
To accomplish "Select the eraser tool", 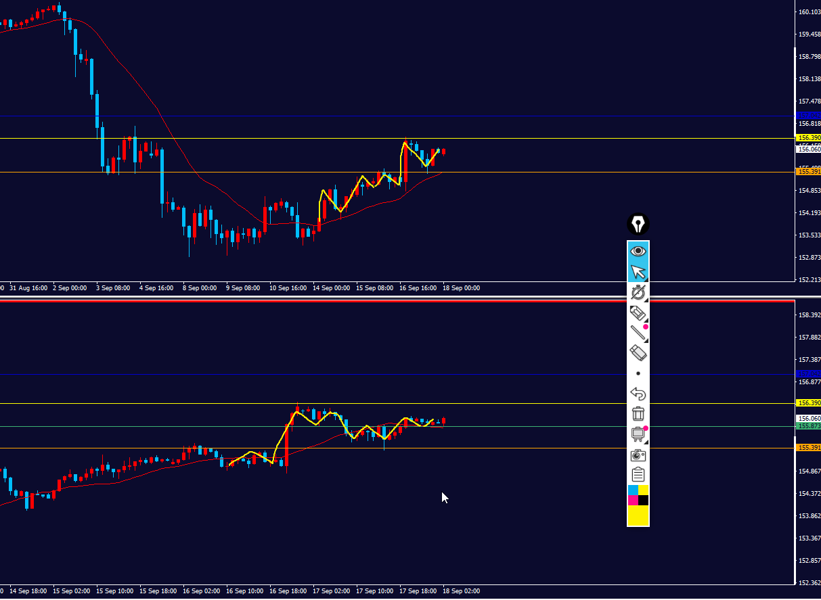I will pyautogui.click(x=638, y=352).
